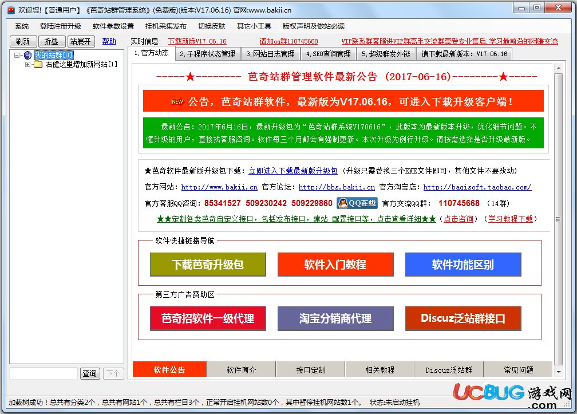The image size is (577, 414).
Task: Click the 点击咨询 link
Action: (458, 219)
